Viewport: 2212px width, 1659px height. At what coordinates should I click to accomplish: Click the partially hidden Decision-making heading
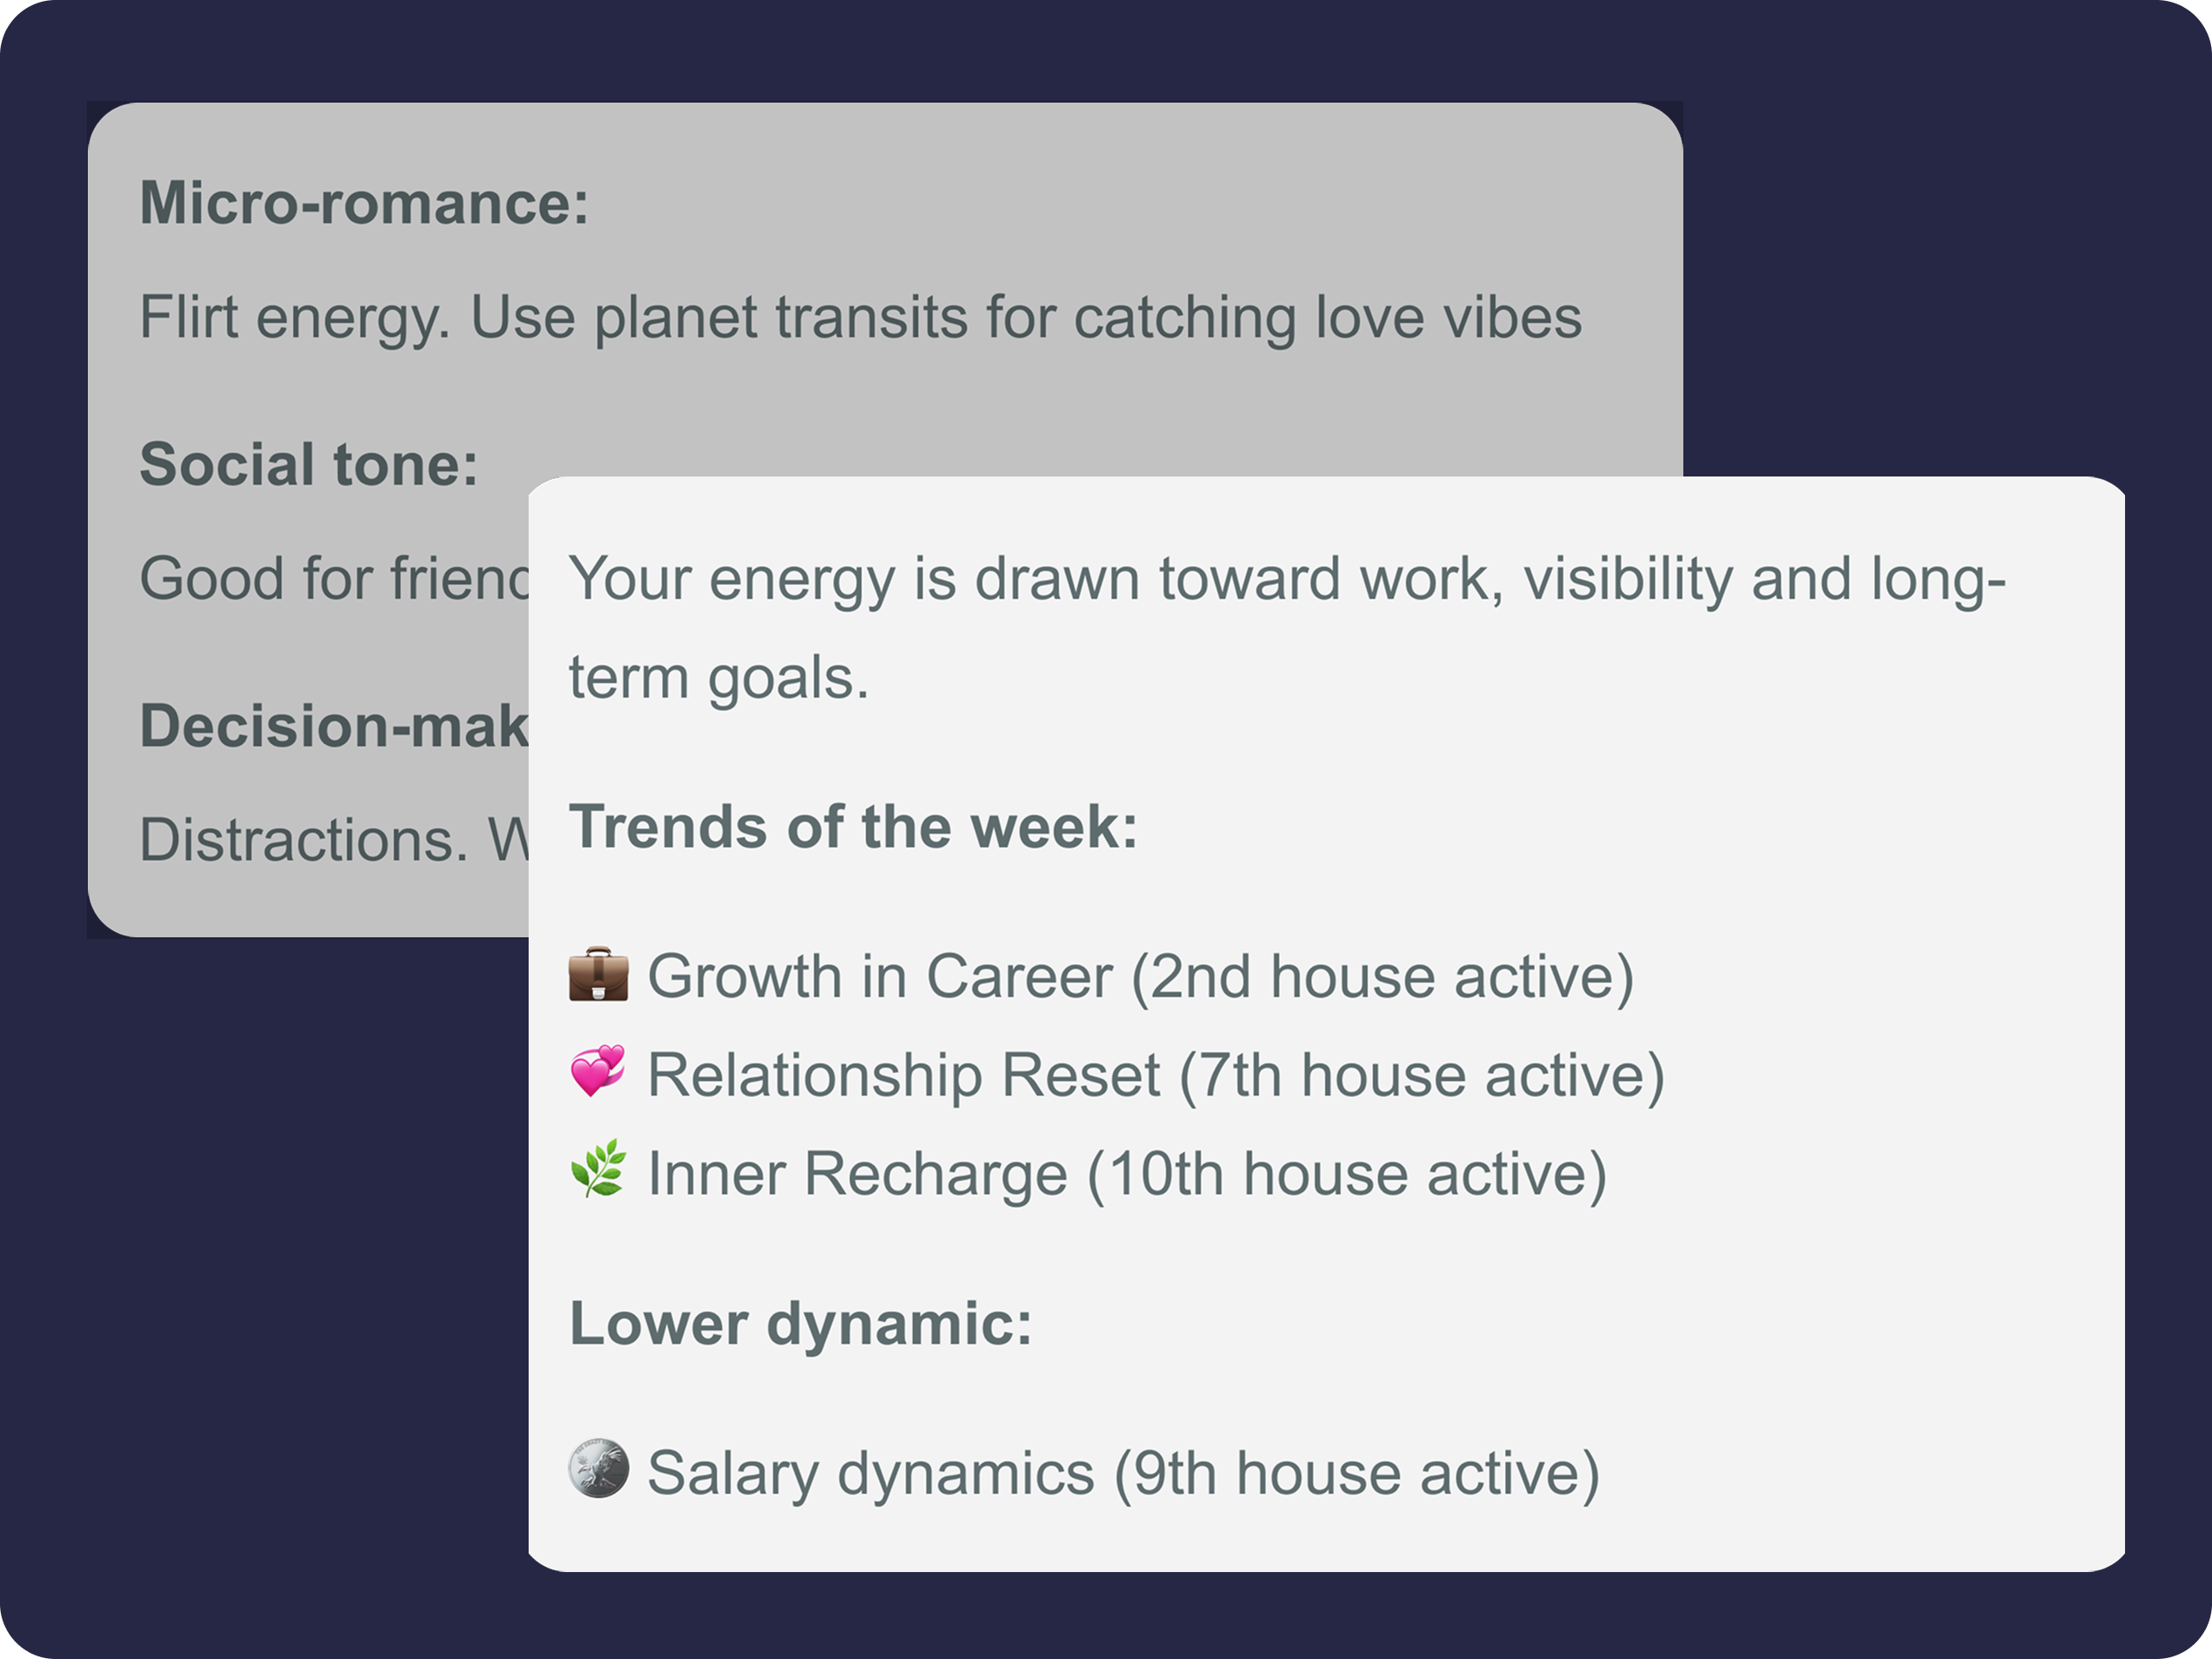(x=333, y=726)
